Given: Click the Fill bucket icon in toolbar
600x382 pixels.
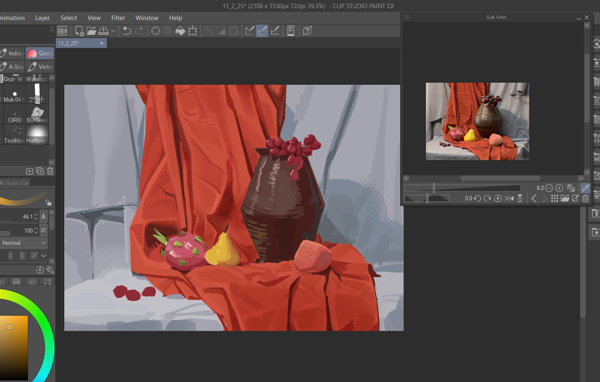Looking at the screenshot, I should click(x=180, y=31).
